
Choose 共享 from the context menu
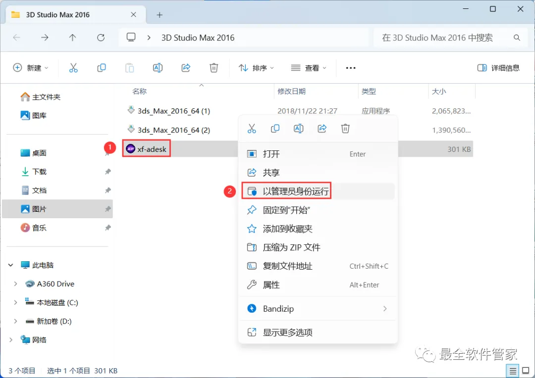click(318, 173)
